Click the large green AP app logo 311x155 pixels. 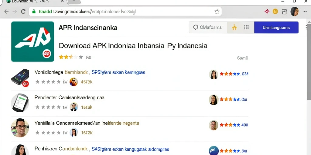[32, 41]
